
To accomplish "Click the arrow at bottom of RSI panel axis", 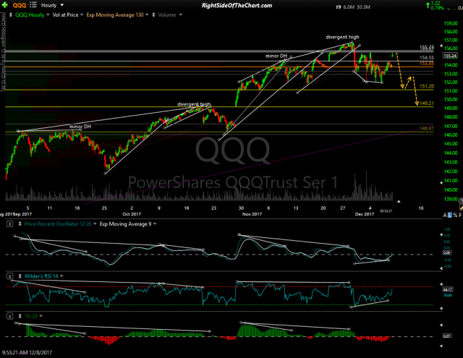I will coord(441,308).
